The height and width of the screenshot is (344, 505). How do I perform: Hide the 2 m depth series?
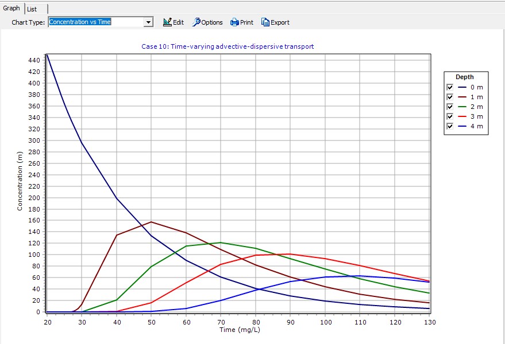450,107
